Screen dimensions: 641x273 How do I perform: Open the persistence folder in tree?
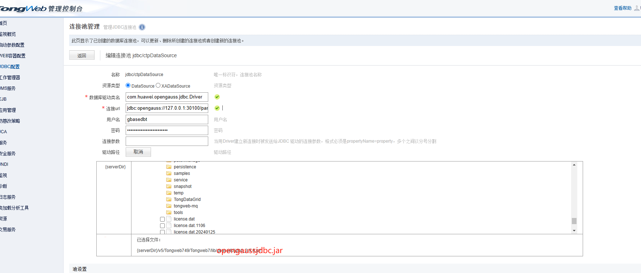pos(185,167)
